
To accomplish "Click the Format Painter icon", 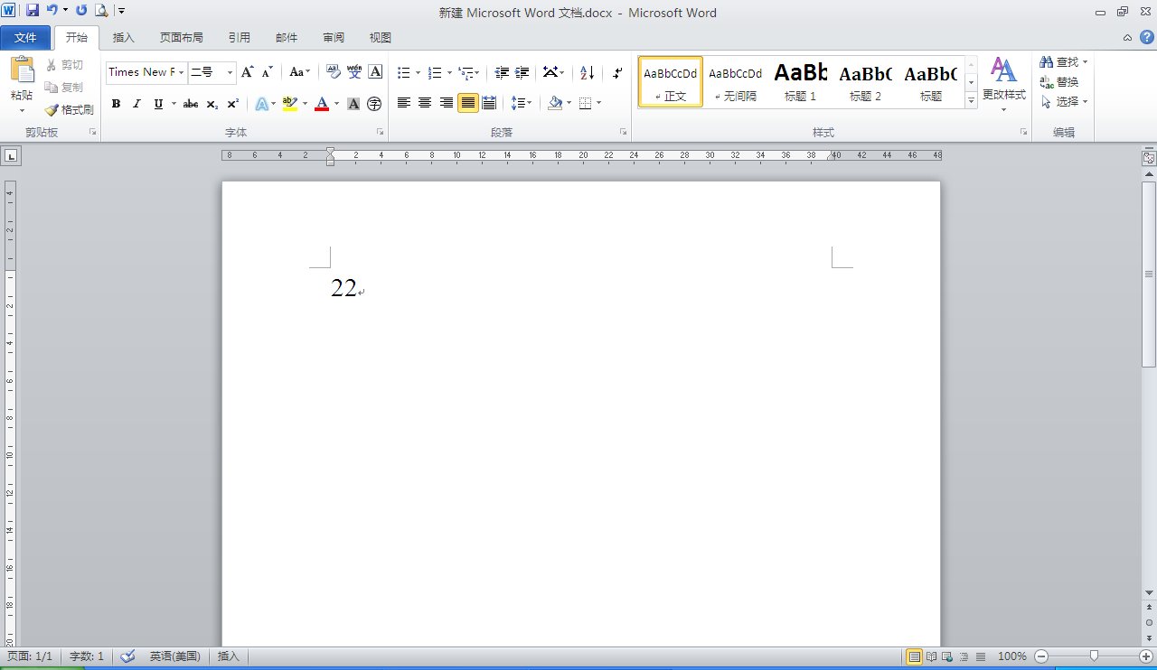I will (x=70, y=109).
